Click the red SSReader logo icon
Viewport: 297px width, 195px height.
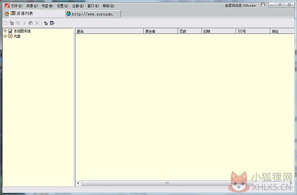pos(7,5)
